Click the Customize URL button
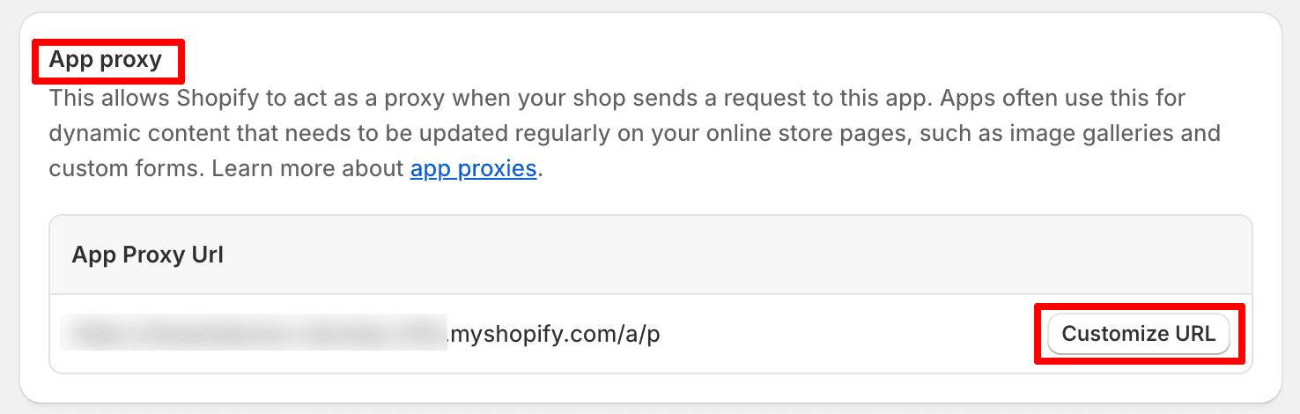 click(1138, 334)
